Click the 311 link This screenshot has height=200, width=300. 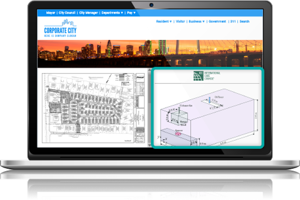point(233,21)
